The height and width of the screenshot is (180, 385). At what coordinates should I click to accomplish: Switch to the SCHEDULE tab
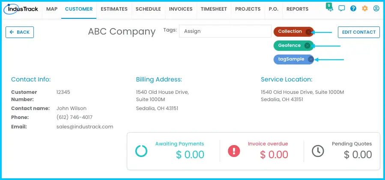click(148, 9)
